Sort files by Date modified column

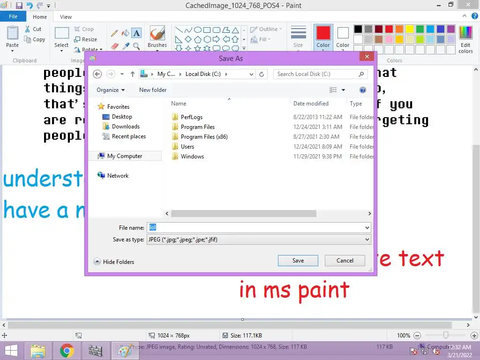[x=311, y=104]
